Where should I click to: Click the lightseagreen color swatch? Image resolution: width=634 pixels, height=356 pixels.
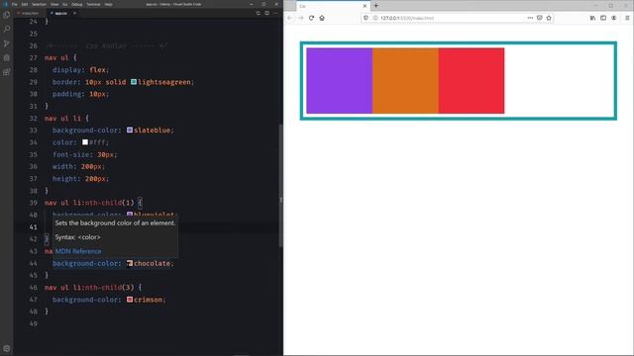[134, 82]
